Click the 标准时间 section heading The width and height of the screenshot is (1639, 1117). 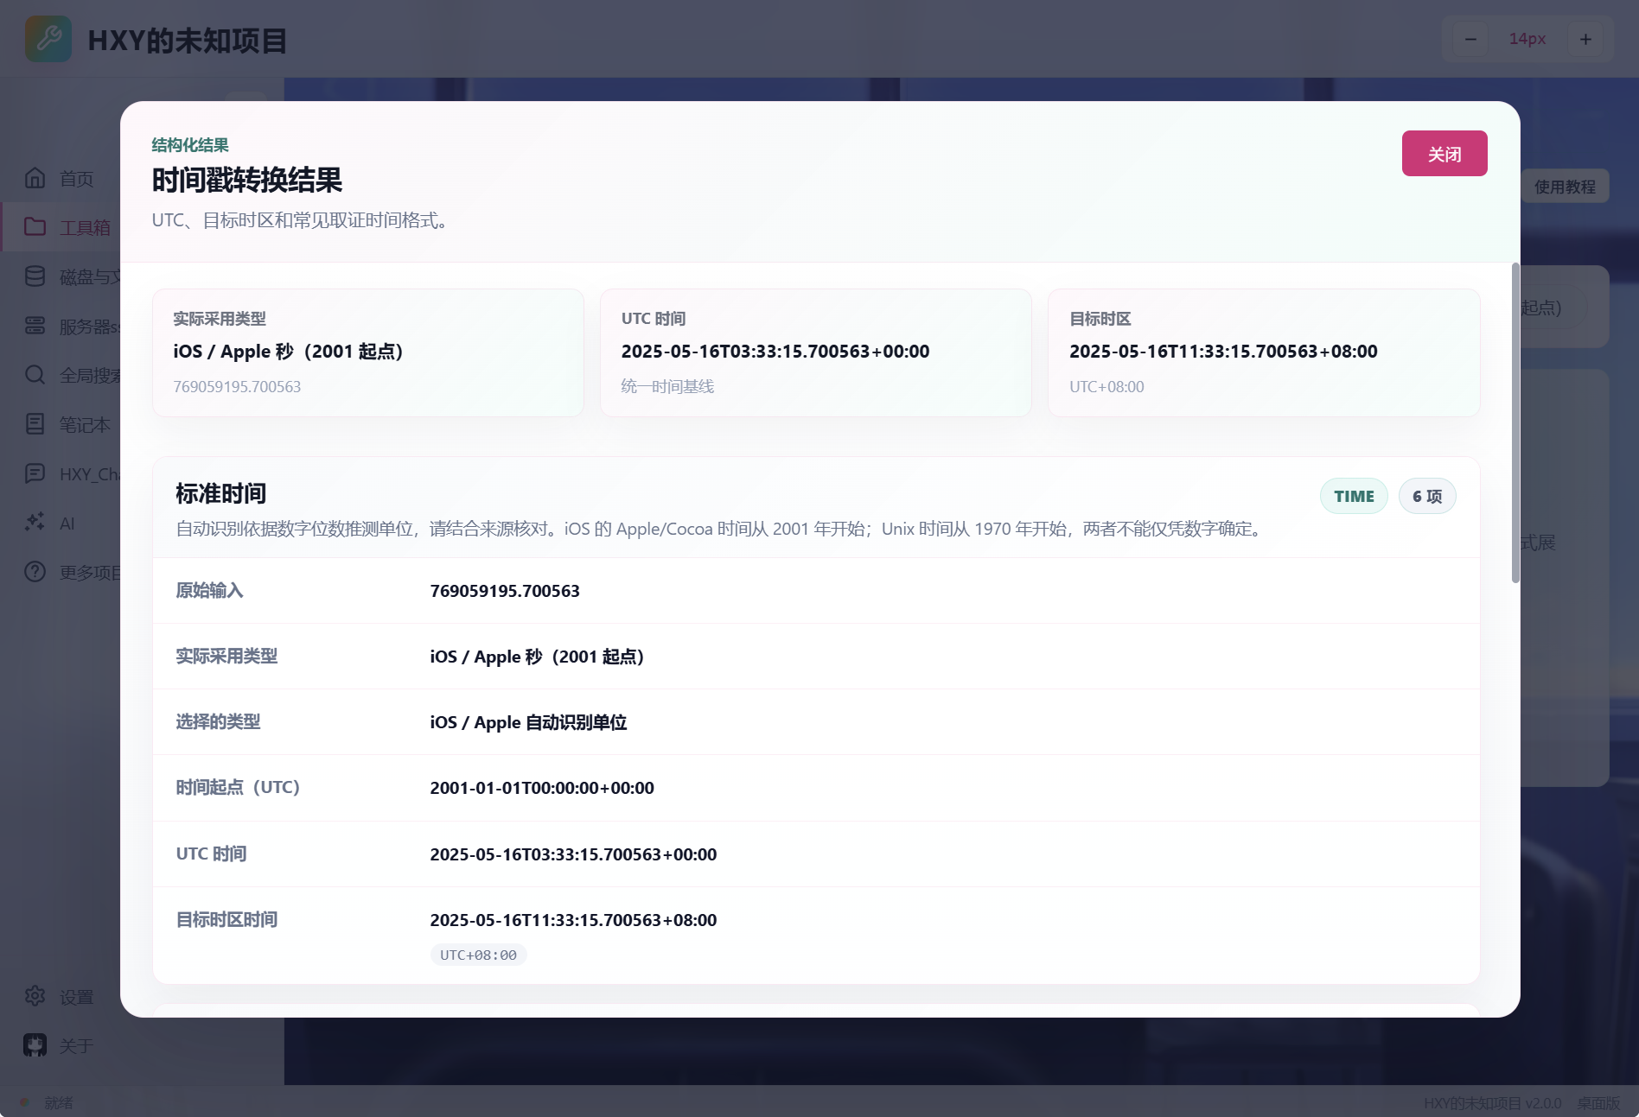click(220, 493)
